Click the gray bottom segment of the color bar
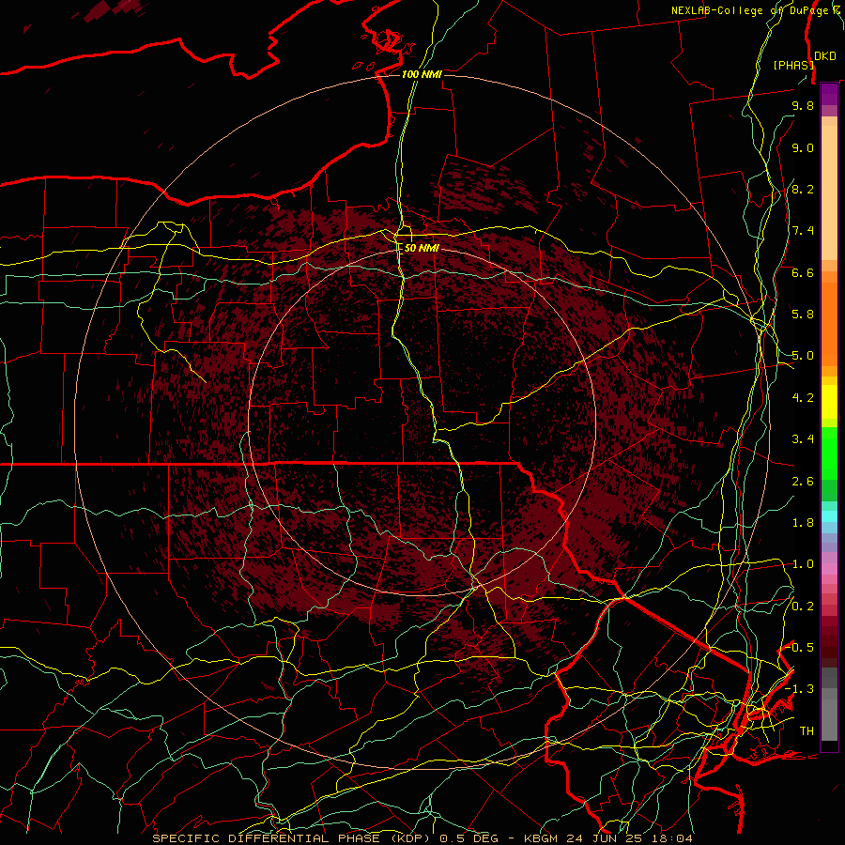The image size is (845, 845). click(829, 719)
